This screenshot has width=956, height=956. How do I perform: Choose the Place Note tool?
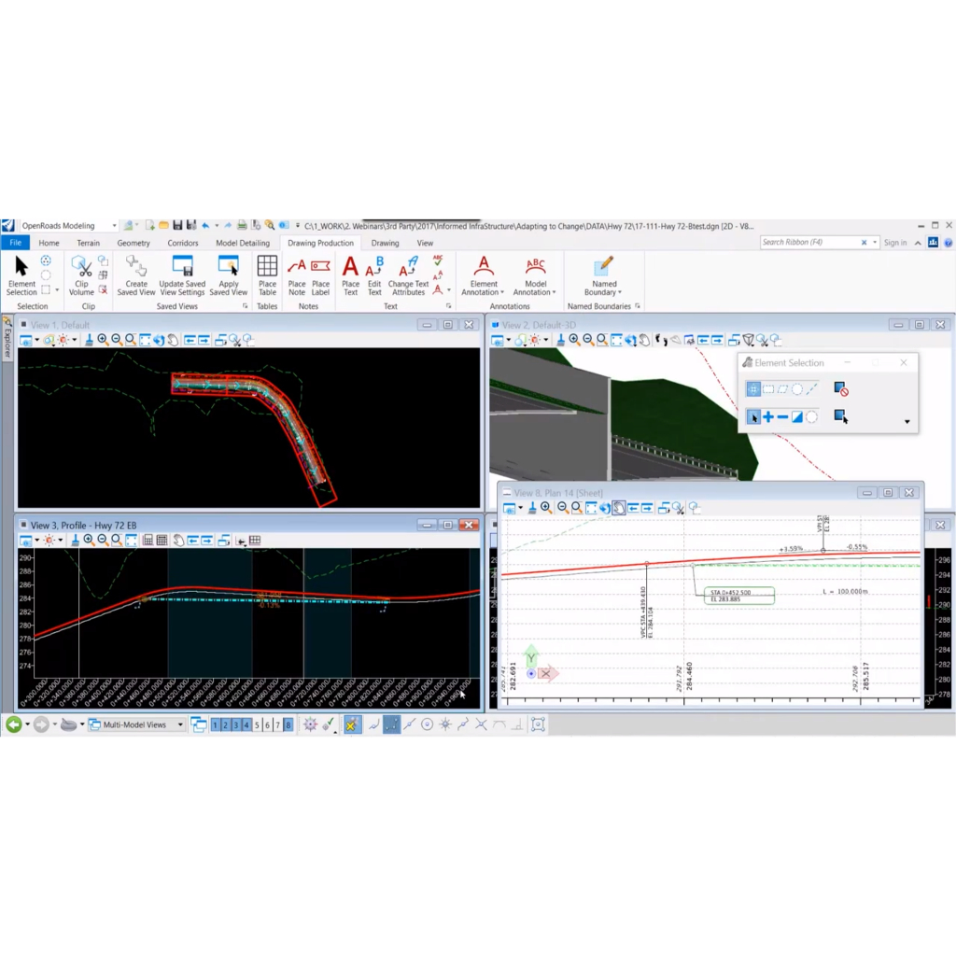click(x=297, y=274)
